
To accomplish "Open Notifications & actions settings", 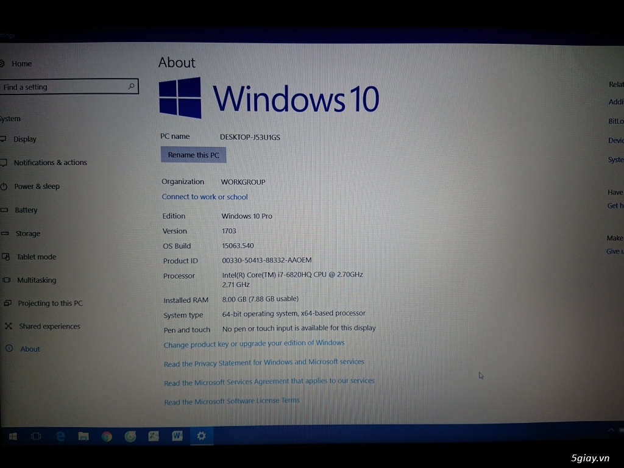I will click(50, 162).
